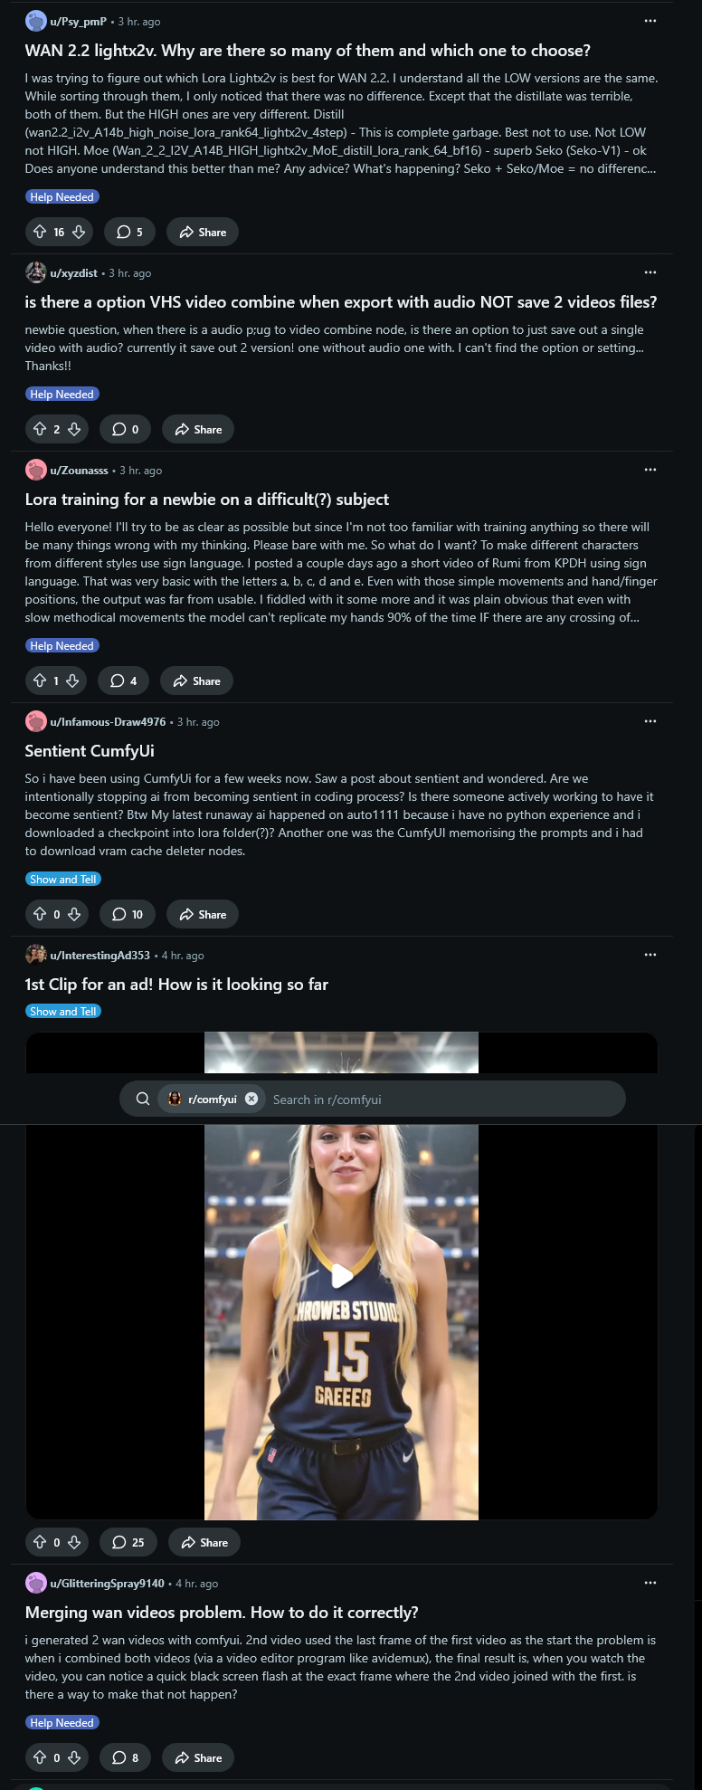
Task: Share the Merging wan videos post
Action: point(198,1758)
